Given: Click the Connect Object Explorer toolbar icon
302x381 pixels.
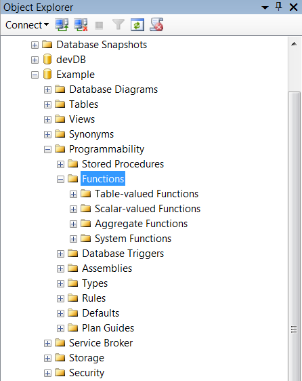Looking at the screenshot, I should click(62, 25).
